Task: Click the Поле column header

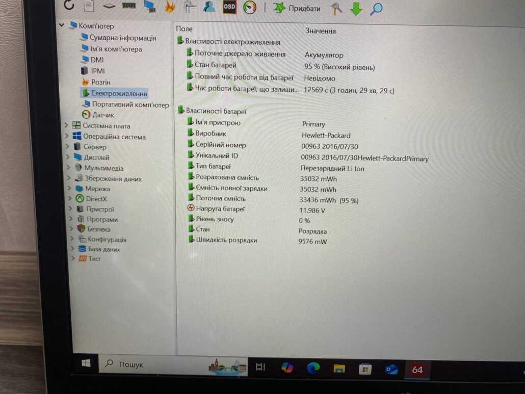Action: [x=184, y=29]
